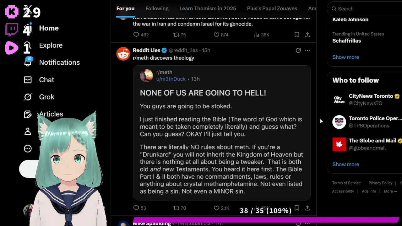Viewport: 402px width, 226px height.
Task: Open the more options on Reddit Lies post
Action: click(307, 50)
